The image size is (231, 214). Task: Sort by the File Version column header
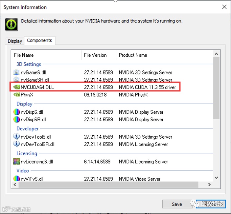tap(95, 55)
